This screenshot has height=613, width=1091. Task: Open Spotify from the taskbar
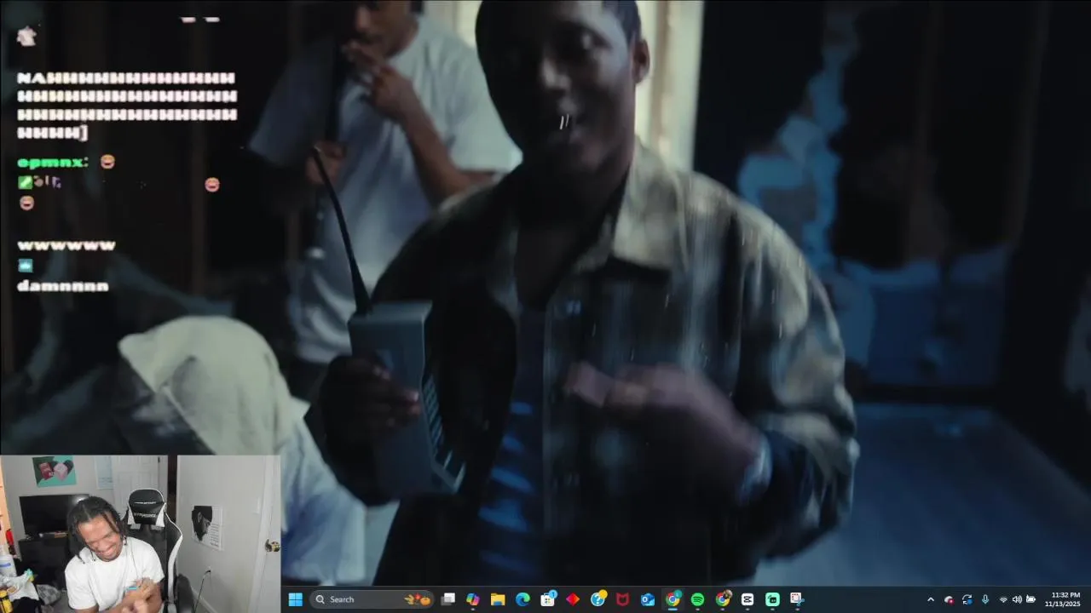coord(697,599)
